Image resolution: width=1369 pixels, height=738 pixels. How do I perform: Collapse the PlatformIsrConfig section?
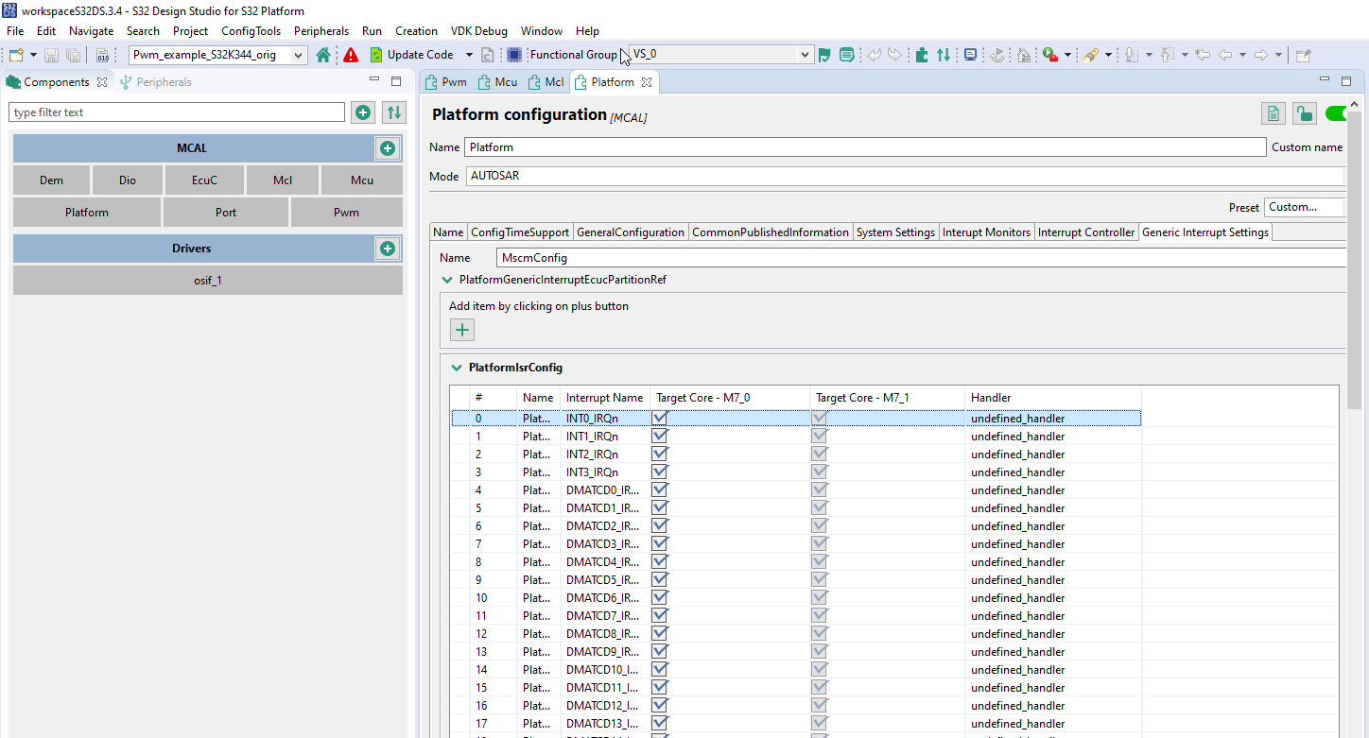(447, 368)
